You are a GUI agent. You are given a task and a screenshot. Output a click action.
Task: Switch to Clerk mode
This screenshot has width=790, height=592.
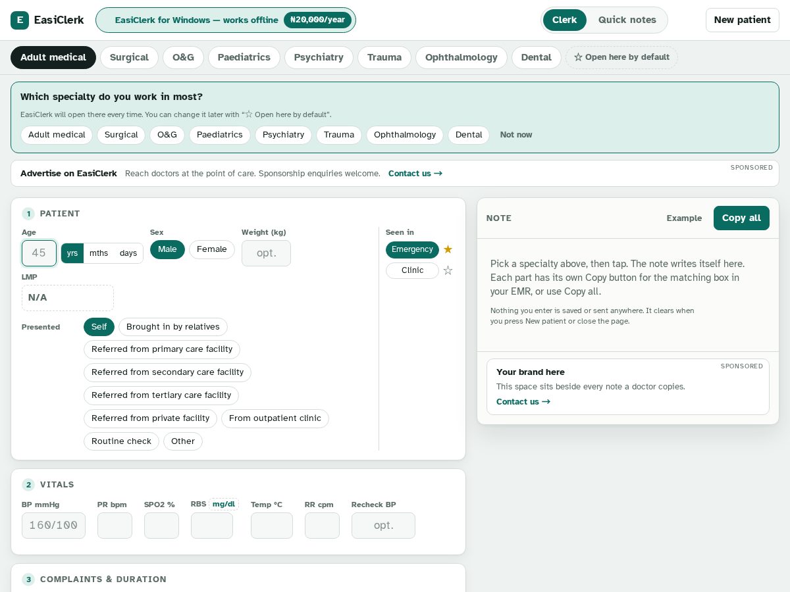(564, 20)
